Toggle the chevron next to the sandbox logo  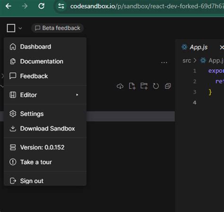[20, 28]
